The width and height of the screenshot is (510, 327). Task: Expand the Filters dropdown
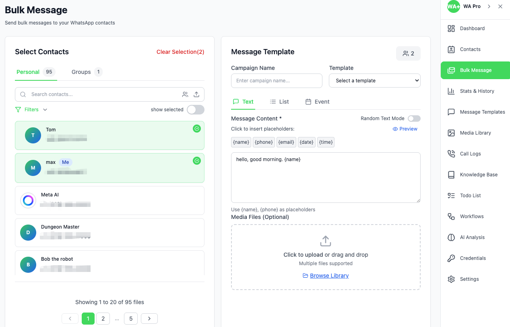31,110
